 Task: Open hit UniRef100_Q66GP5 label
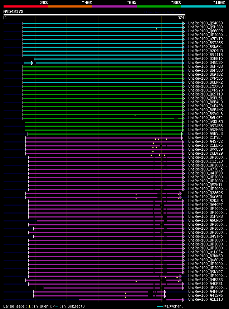click(205, 31)
